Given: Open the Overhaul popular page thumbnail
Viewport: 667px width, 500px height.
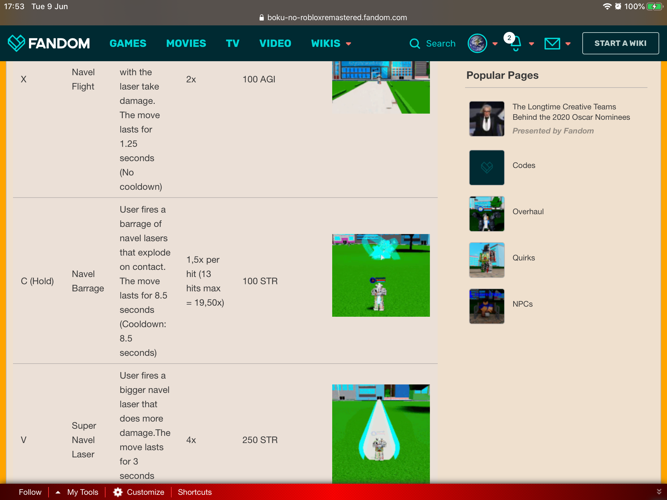Looking at the screenshot, I should (487, 214).
